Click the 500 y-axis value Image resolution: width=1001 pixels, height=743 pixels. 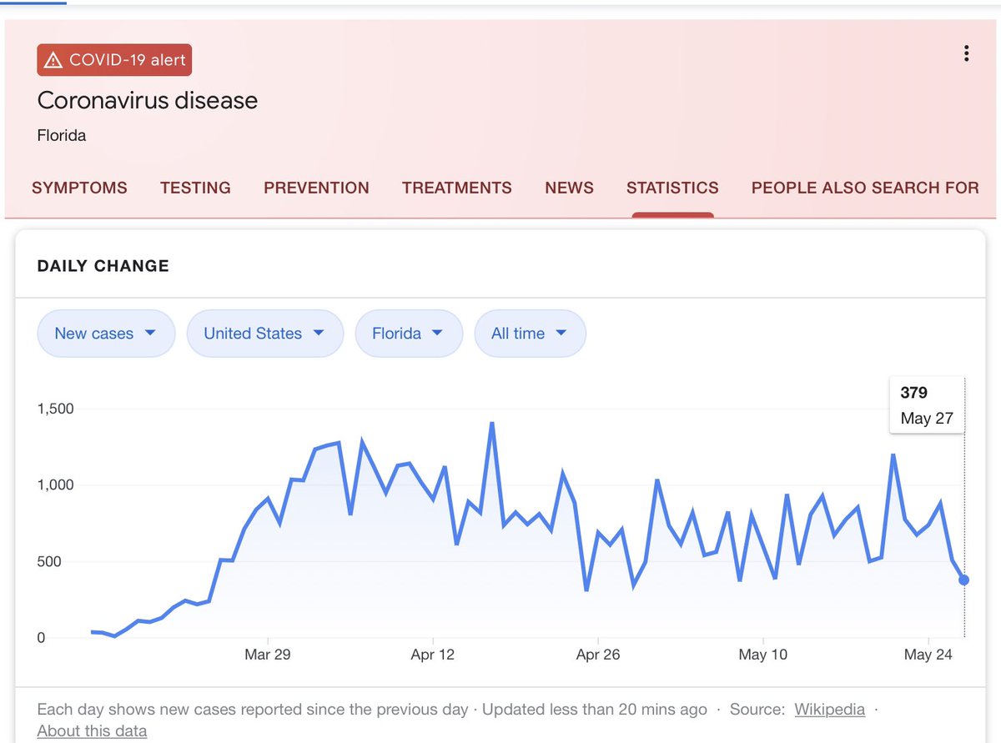point(49,561)
